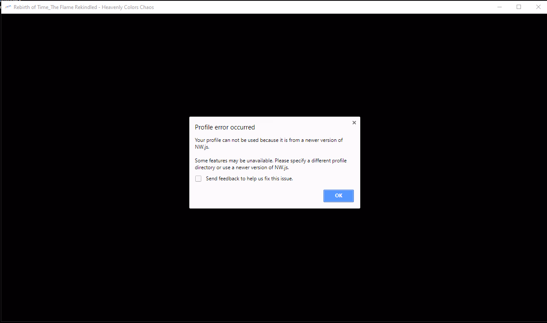The image size is (547, 323).
Task: Enable the send feedback checkbox
Action: (x=198, y=179)
